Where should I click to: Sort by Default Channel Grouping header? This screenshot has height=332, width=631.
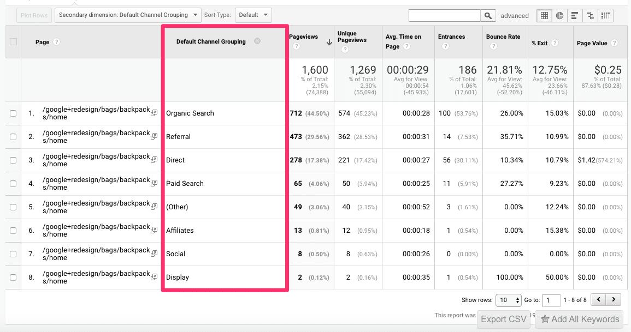click(x=211, y=41)
